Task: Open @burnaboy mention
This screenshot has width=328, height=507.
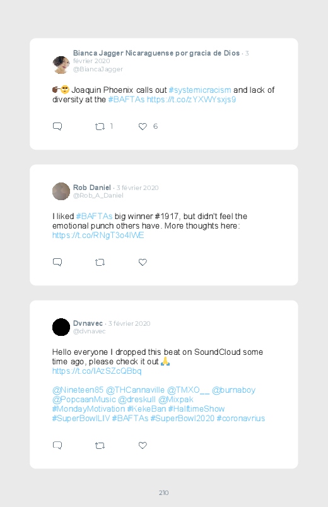Action: pyautogui.click(x=233, y=390)
